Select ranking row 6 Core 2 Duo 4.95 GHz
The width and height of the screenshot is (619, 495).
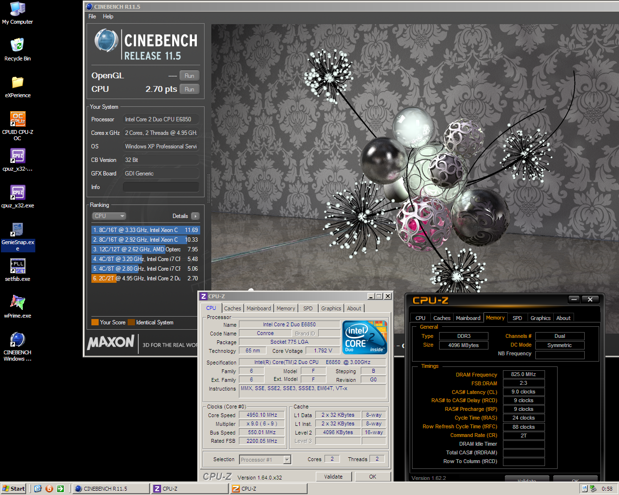pos(145,278)
